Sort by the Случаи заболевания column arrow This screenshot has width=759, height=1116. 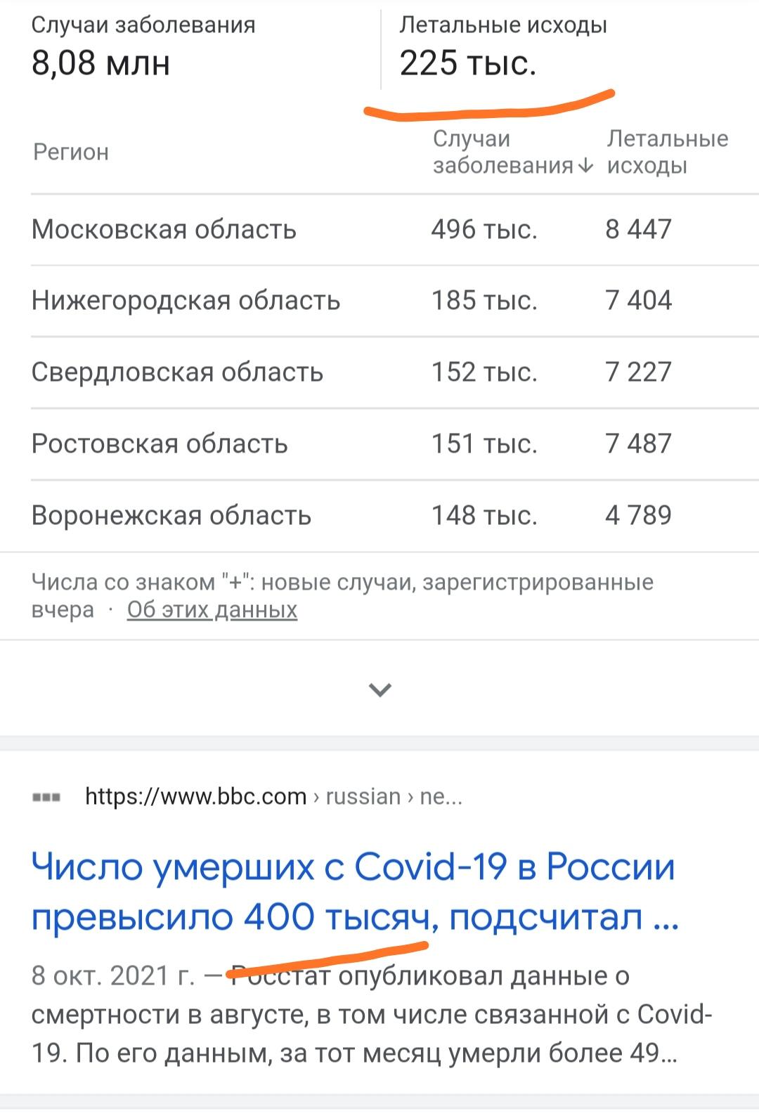pyautogui.click(x=585, y=166)
